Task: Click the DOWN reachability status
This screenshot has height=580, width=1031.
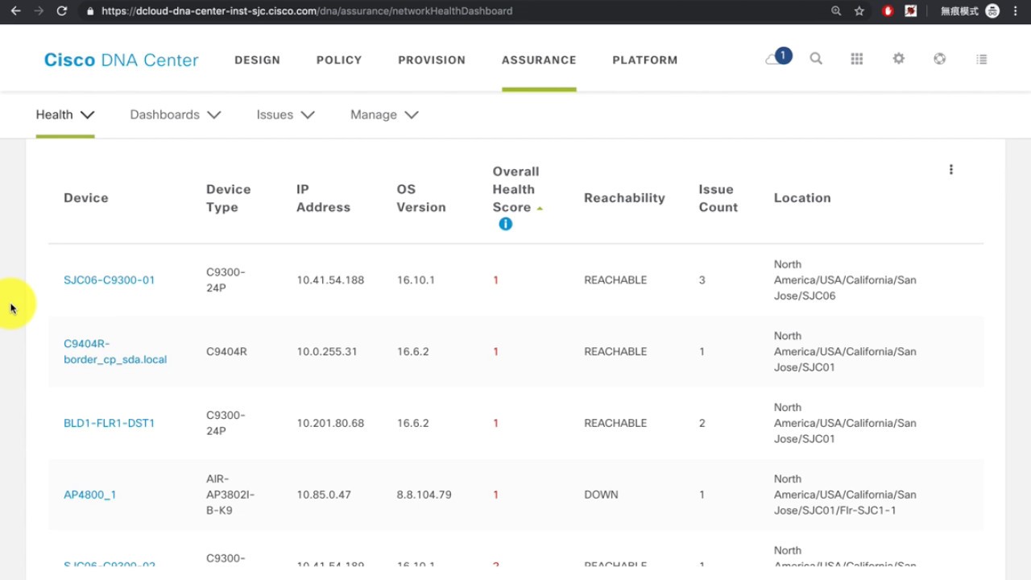Action: click(601, 495)
